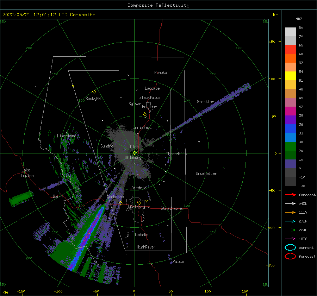Click the Cochrane town label
The image size is (317, 296).
pos(115,197)
